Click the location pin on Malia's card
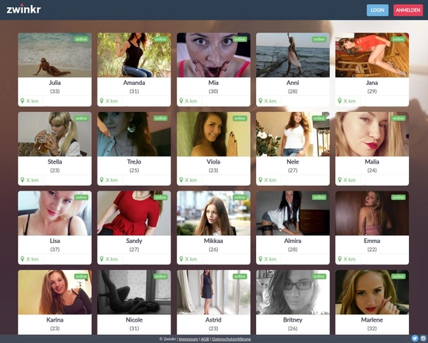428x343 pixels. coord(339,179)
